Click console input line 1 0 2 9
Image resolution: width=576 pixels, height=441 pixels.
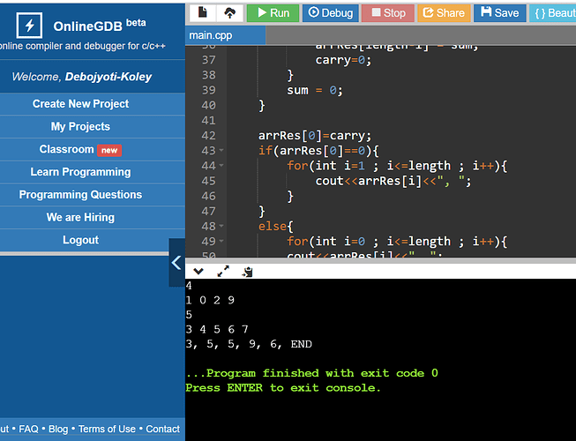(210, 301)
